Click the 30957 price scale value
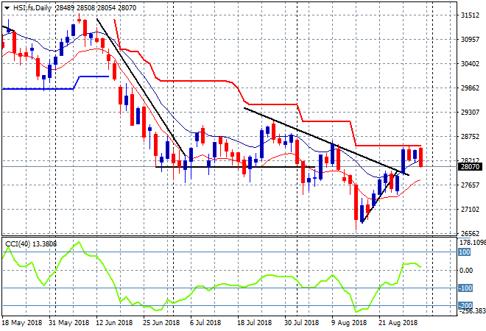This screenshot has width=486, height=331. [x=470, y=40]
